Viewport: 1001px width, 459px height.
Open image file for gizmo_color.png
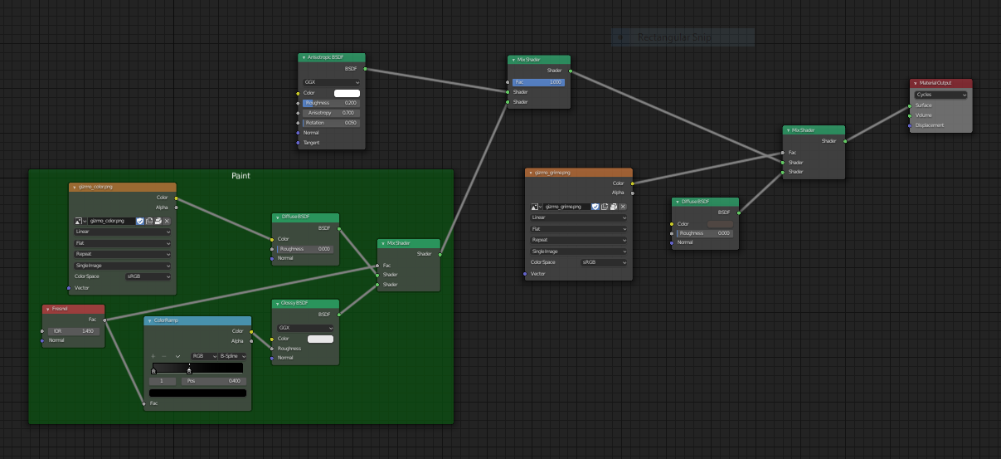[158, 221]
